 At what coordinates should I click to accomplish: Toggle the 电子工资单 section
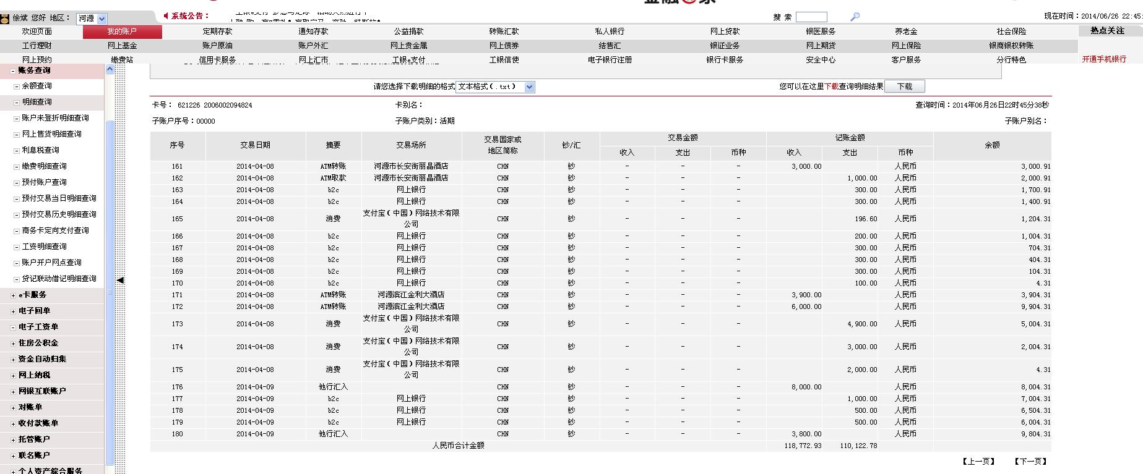pyautogui.click(x=14, y=328)
